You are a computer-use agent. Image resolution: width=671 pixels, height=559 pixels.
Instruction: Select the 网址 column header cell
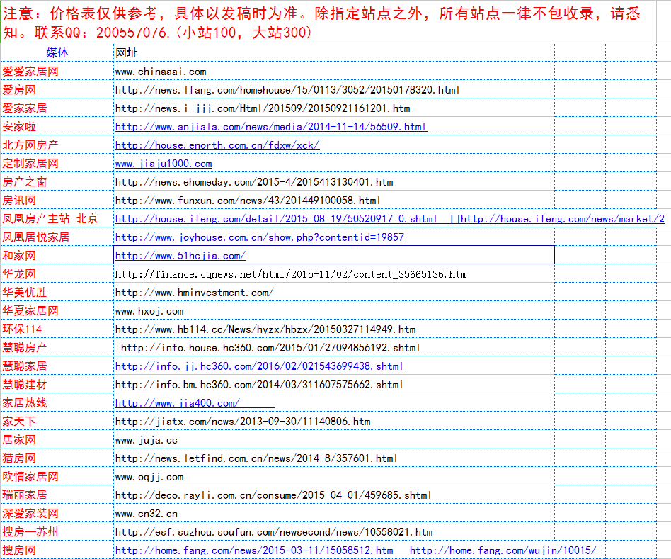(334, 52)
